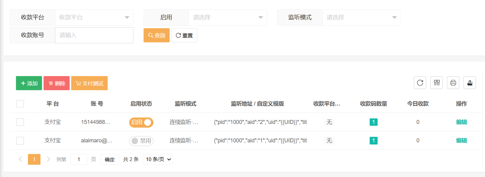Open the 支付测试 payment test button
This screenshot has width=485, height=177.
89,83
